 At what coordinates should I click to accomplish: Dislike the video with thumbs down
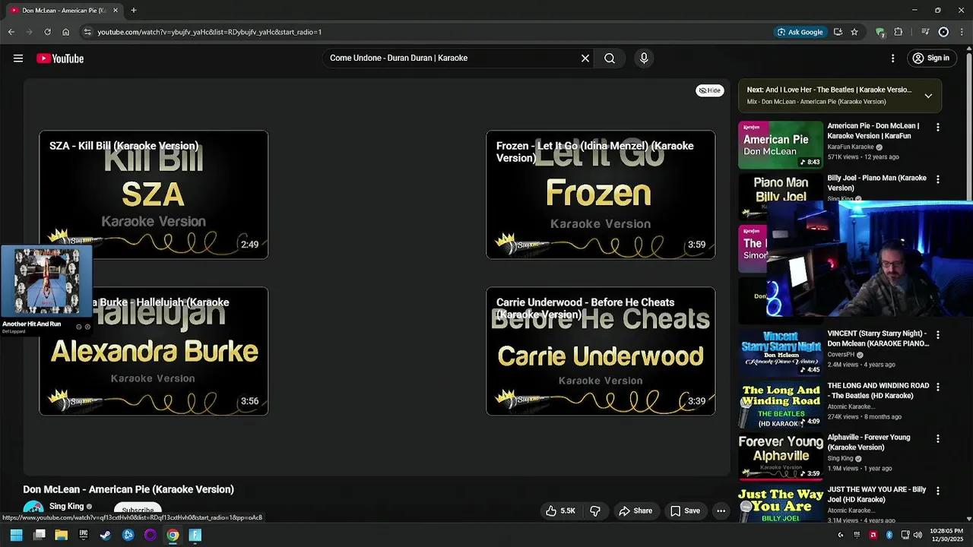tap(595, 511)
